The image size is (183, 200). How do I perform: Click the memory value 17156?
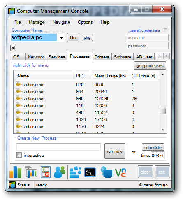[101, 119]
